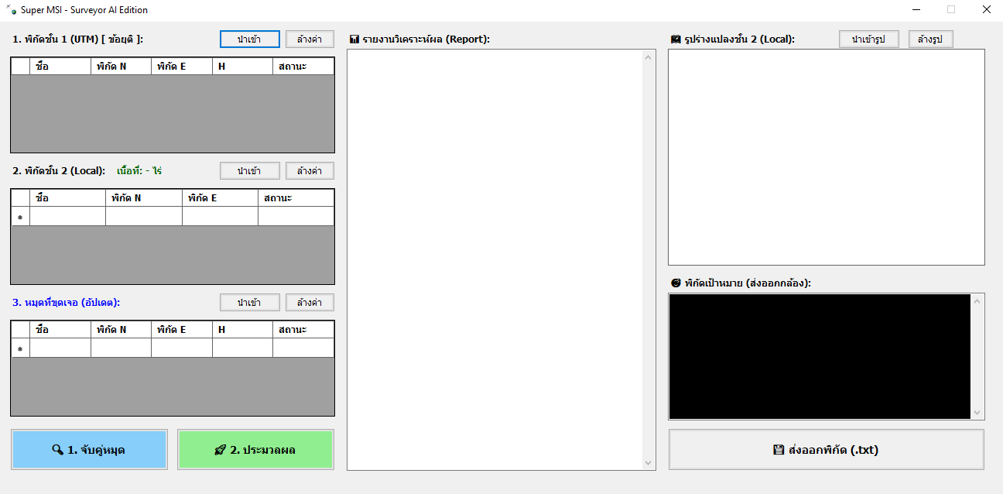Select the asterisk row header in table 2 (Local)
This screenshot has width=1003, height=494.
pos(21,217)
